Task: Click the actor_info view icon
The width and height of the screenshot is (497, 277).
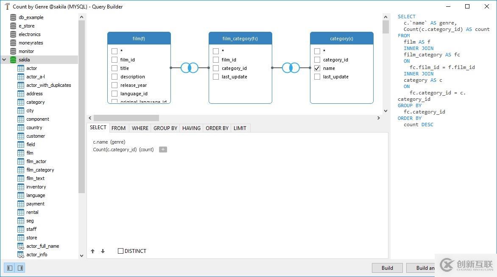Action: tap(21, 255)
